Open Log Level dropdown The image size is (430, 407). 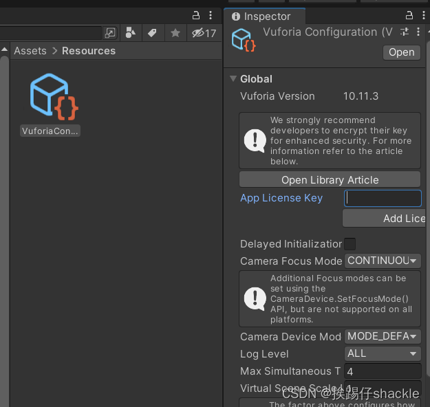click(x=383, y=353)
